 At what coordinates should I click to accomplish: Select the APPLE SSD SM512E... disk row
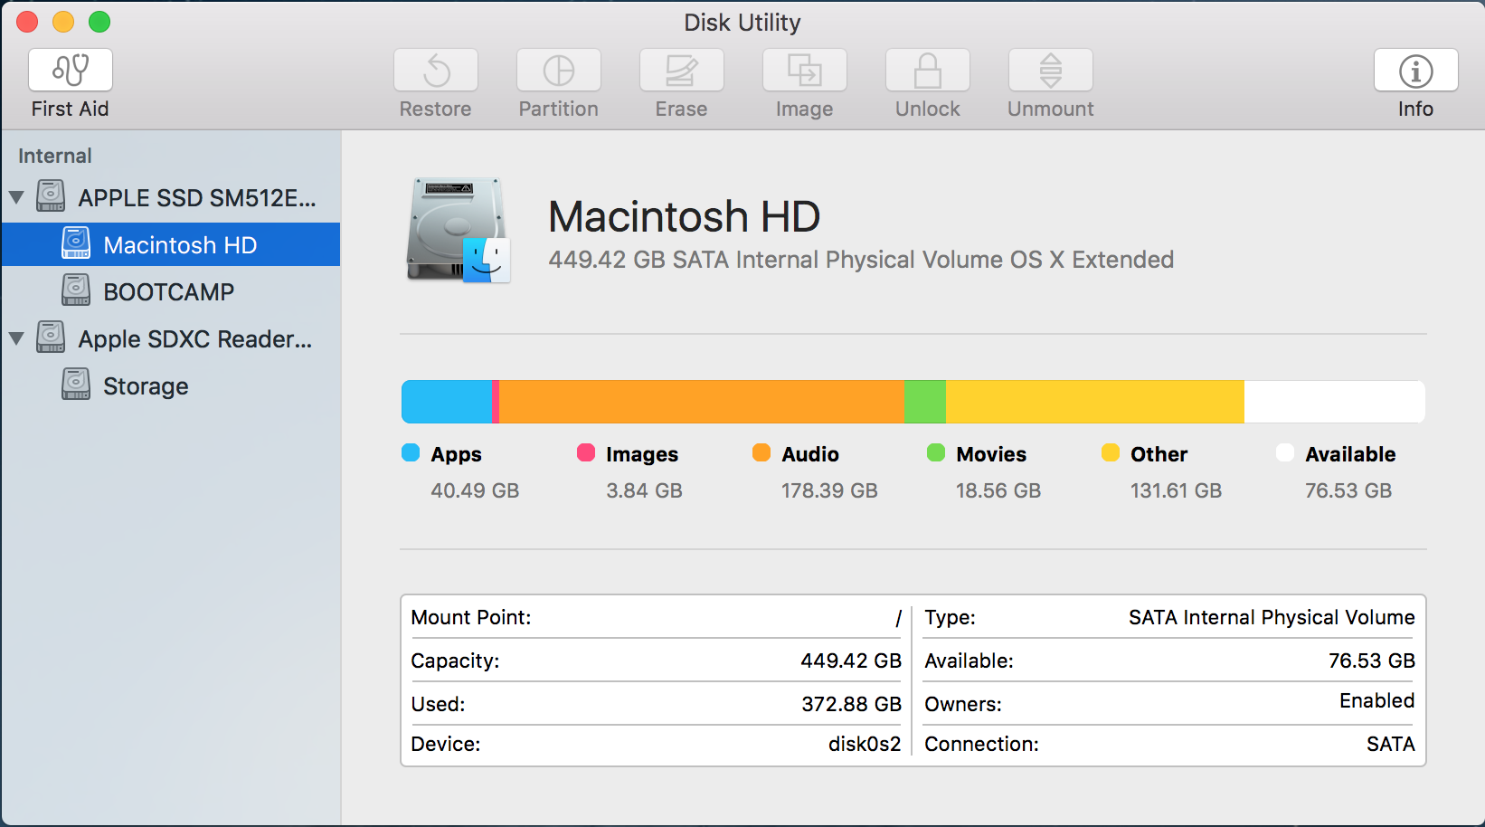(171, 197)
